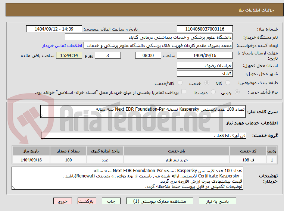This screenshot has width=284, height=211.
Task: Click the چاپ print button
Action: [111, 201]
